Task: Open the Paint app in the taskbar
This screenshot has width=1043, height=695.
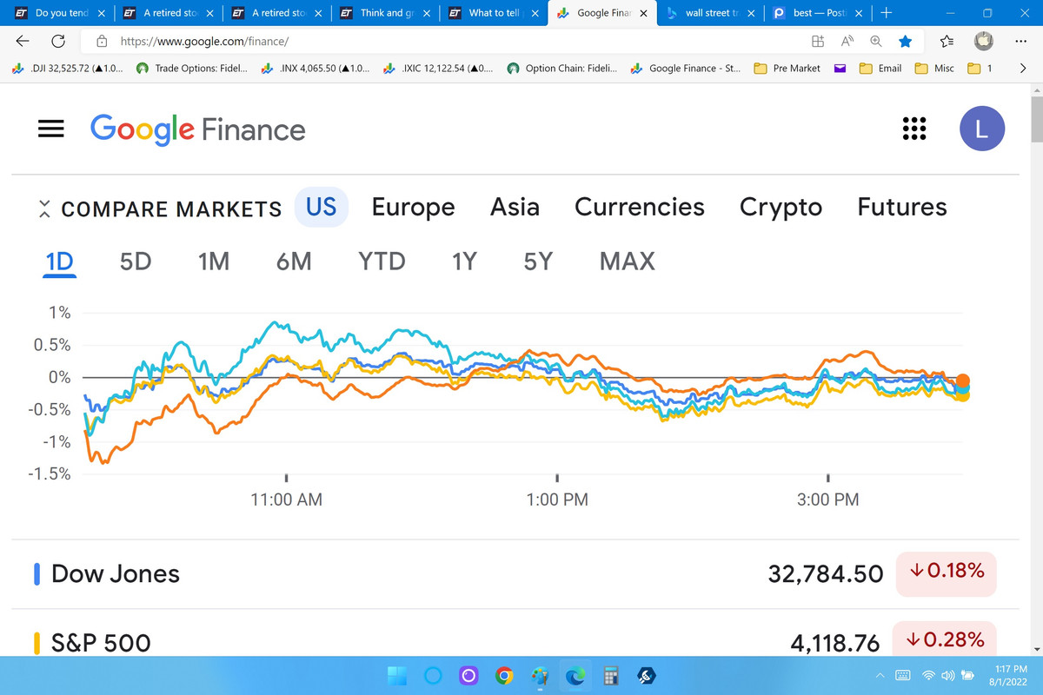Action: pos(540,675)
